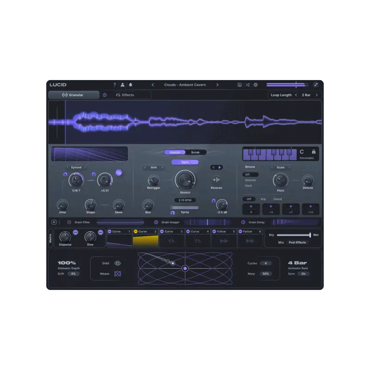This screenshot has height=370, width=370.
Task: Collapse the grain effects row with the arrow icon
Action: pos(54,222)
